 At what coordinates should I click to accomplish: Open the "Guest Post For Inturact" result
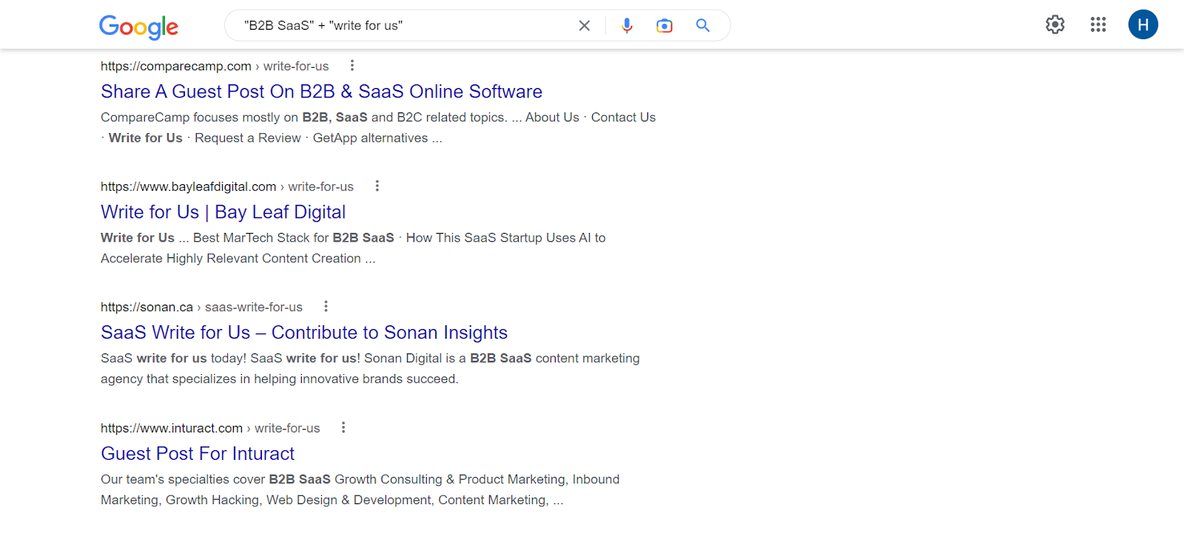click(x=198, y=454)
